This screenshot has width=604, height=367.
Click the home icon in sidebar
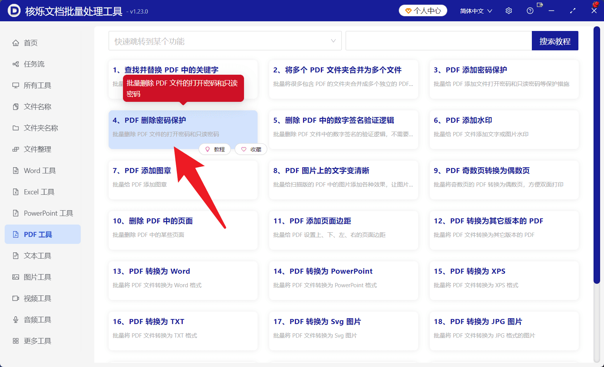(x=16, y=43)
